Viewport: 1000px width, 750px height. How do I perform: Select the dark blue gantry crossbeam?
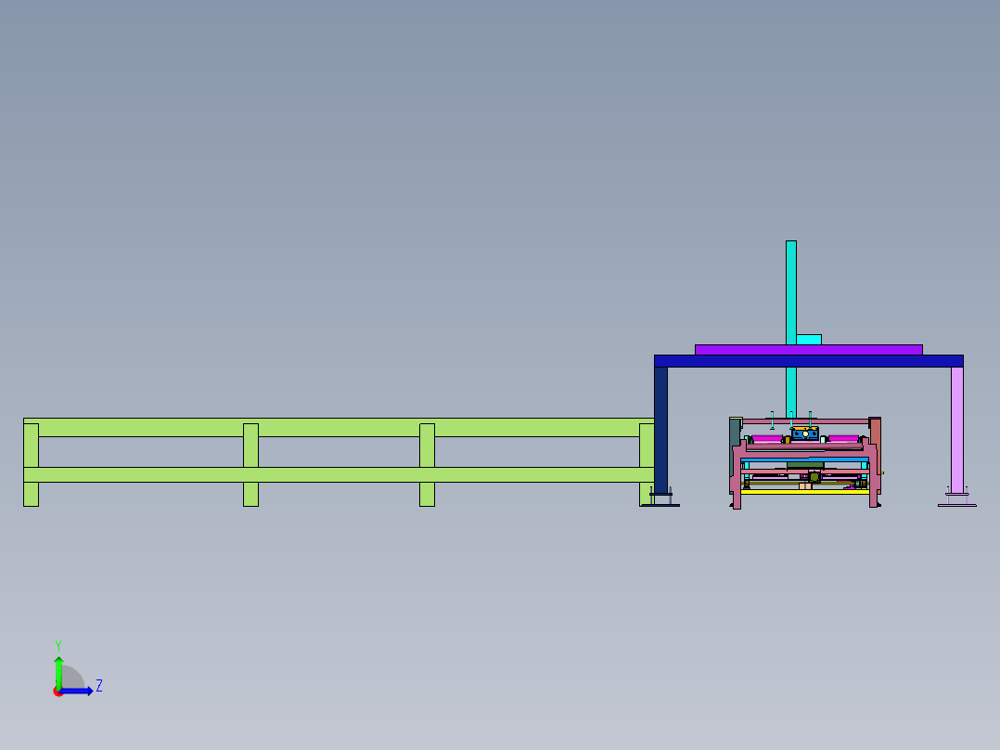pos(809,361)
